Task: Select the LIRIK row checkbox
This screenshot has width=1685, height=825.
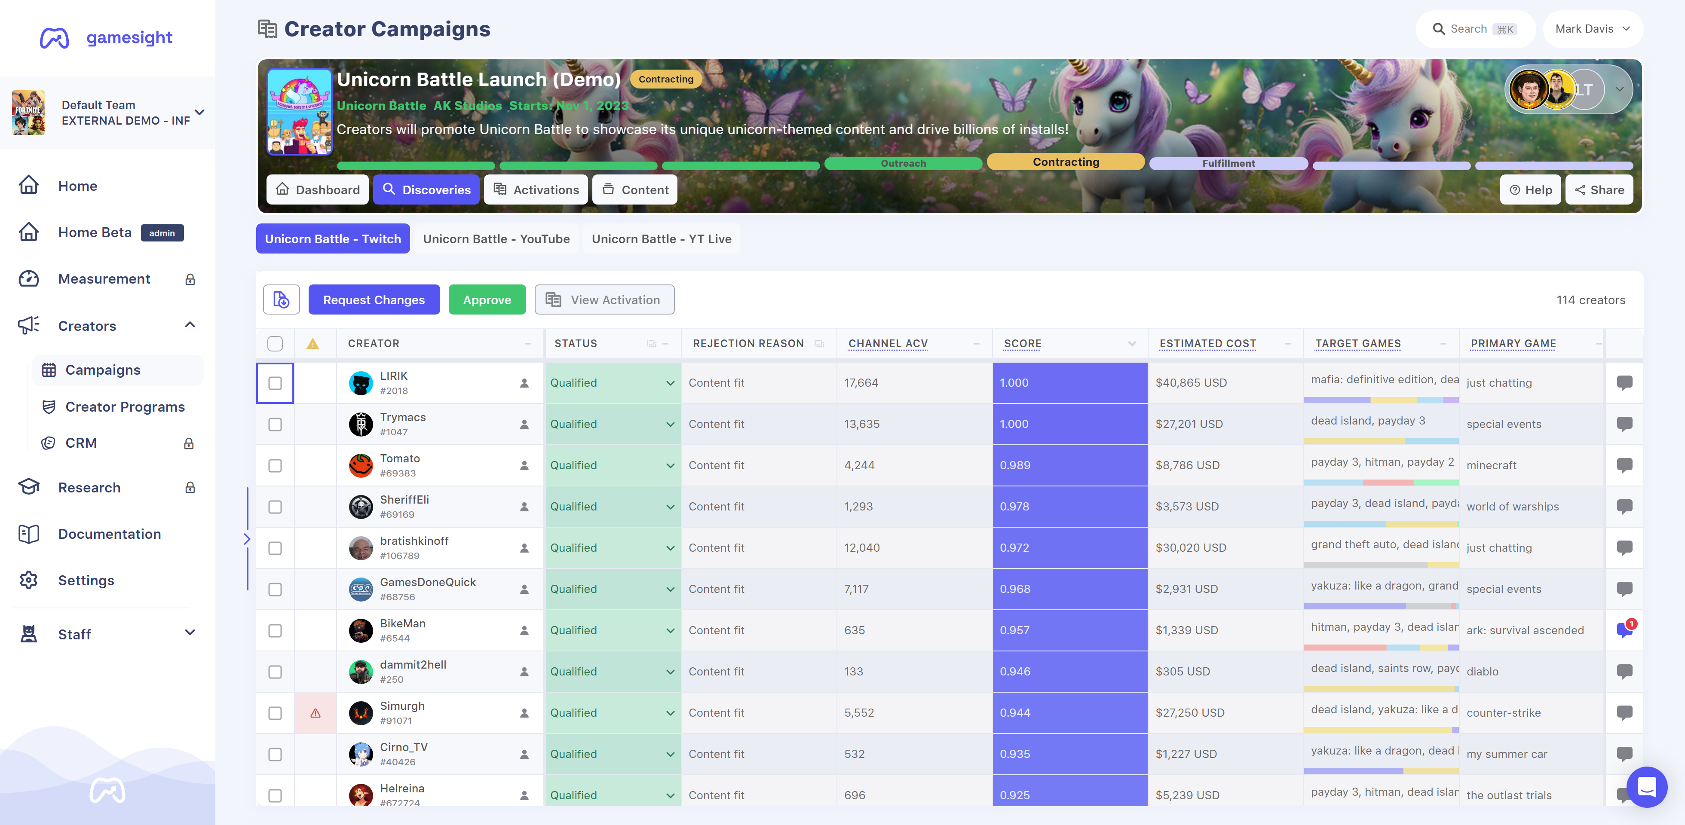Action: (x=276, y=383)
